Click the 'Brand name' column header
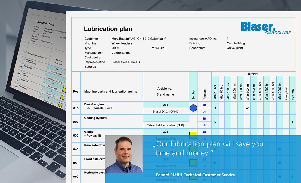Screen dimensions: 301x183 click(165, 94)
